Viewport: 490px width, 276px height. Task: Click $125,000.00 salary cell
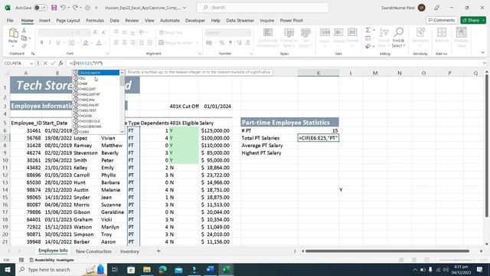tap(215, 130)
